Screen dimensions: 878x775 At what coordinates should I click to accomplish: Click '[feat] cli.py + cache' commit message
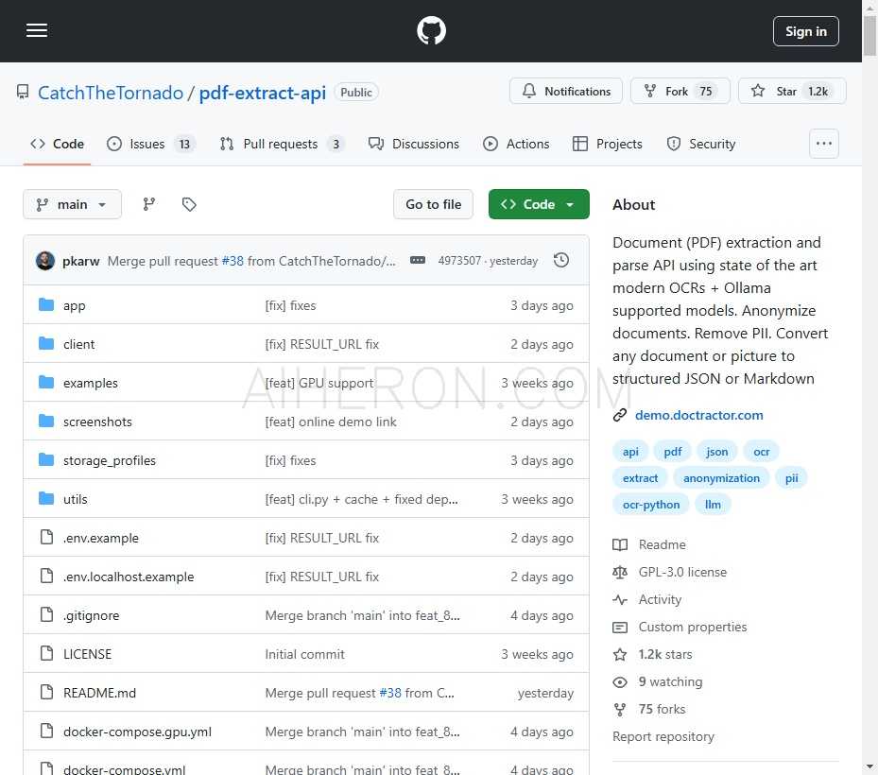click(x=361, y=499)
